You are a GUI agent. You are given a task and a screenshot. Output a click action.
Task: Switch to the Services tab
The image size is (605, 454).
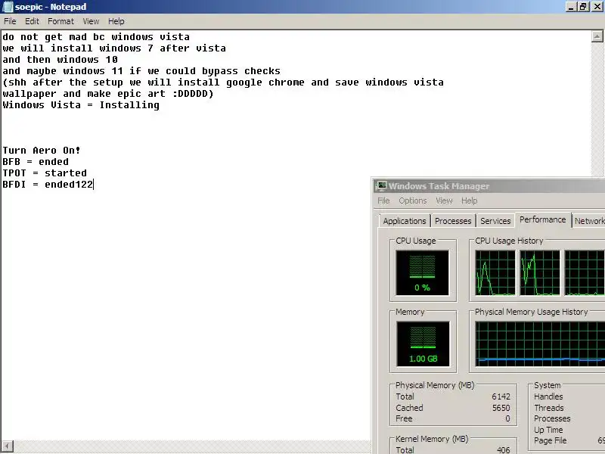[495, 221]
